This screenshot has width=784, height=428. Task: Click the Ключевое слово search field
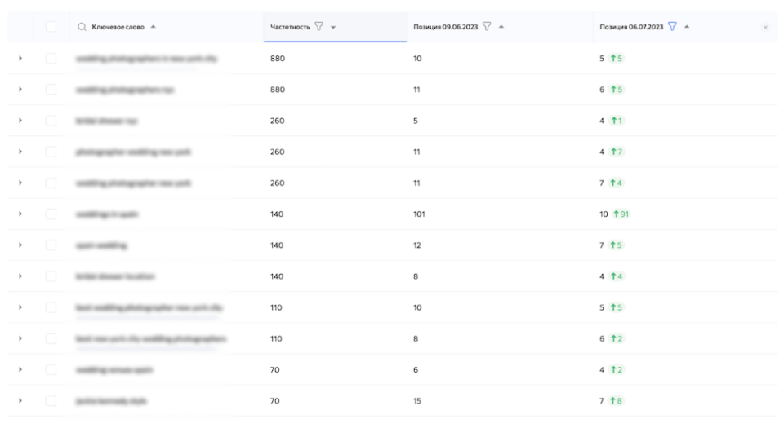point(118,27)
